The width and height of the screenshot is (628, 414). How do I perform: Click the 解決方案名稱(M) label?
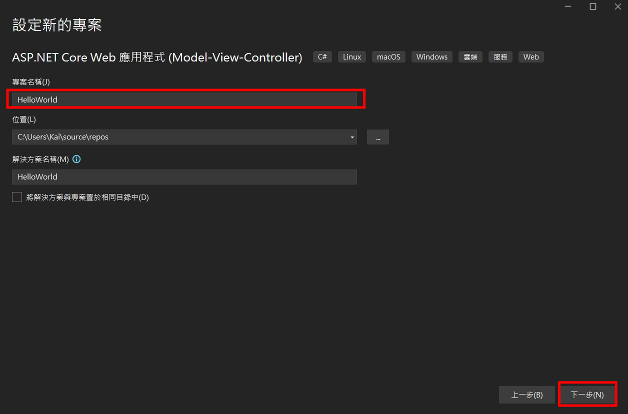pos(40,159)
